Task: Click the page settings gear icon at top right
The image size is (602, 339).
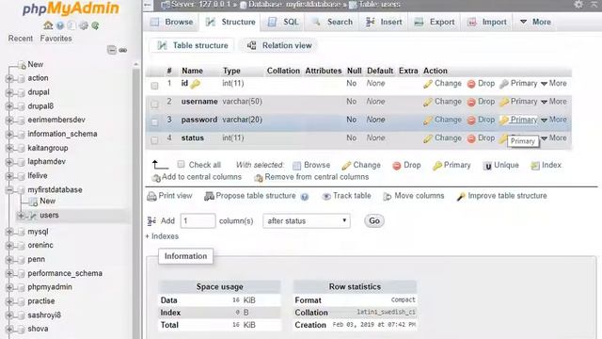Action: click(578, 5)
